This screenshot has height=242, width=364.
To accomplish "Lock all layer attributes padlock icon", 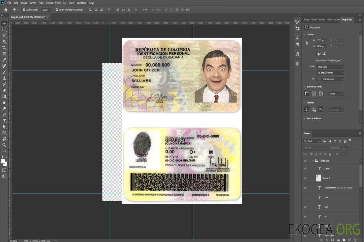I will click(330, 154).
